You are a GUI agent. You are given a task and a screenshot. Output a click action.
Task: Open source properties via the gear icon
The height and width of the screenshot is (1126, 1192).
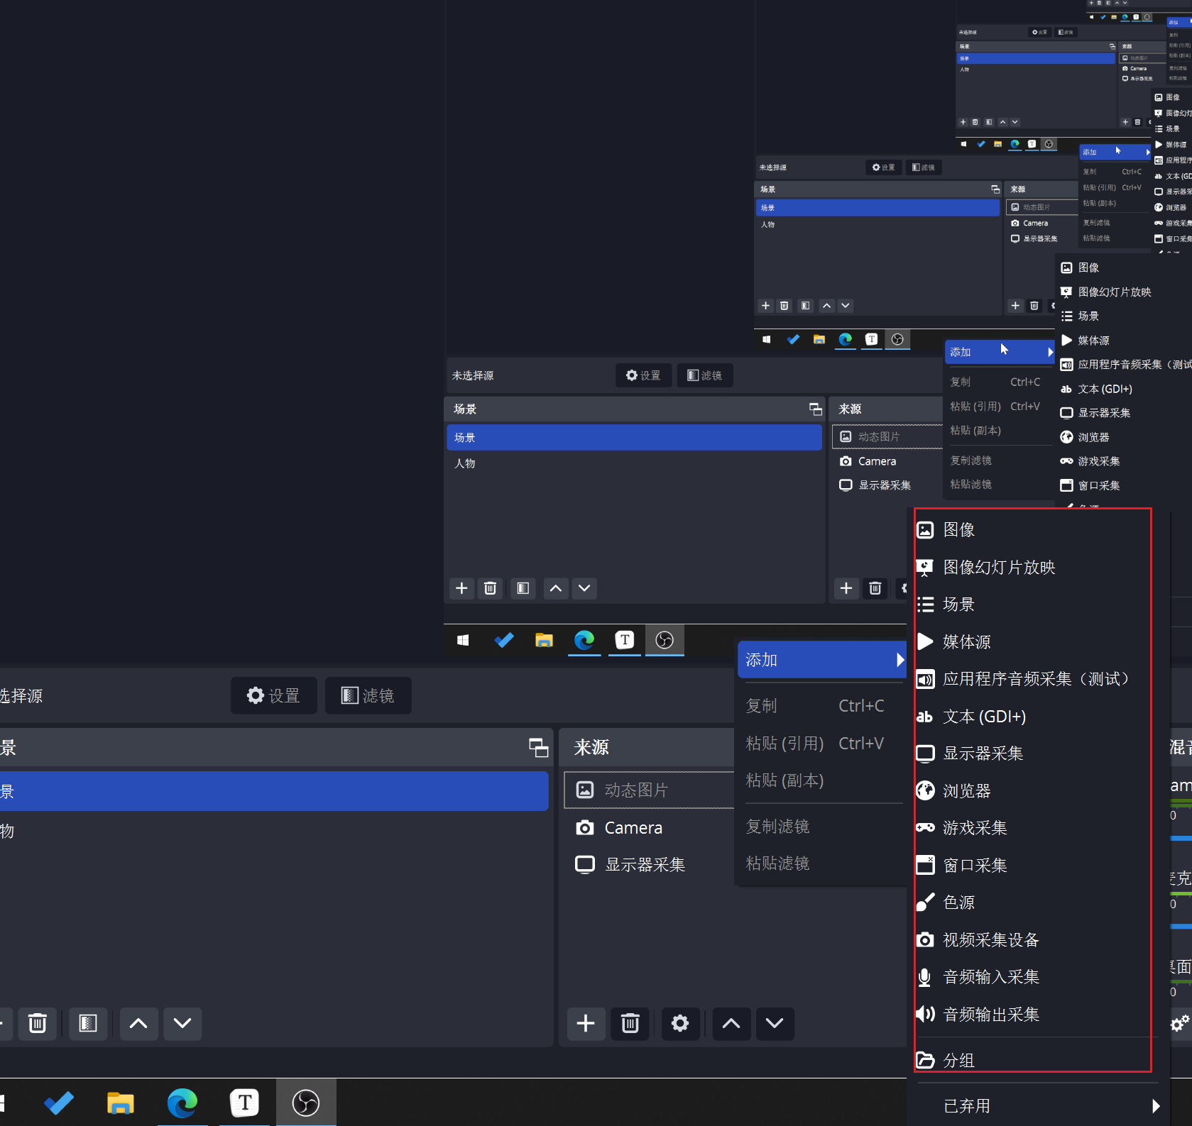click(x=679, y=1023)
